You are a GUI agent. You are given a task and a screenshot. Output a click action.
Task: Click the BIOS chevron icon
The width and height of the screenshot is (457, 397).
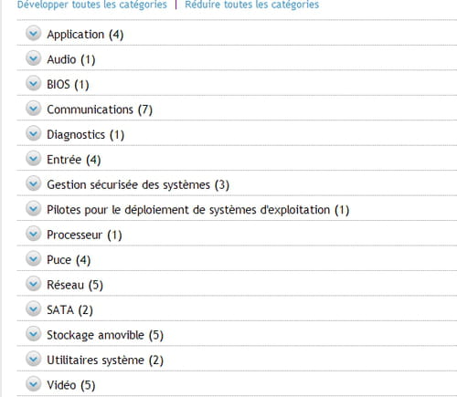(33, 83)
